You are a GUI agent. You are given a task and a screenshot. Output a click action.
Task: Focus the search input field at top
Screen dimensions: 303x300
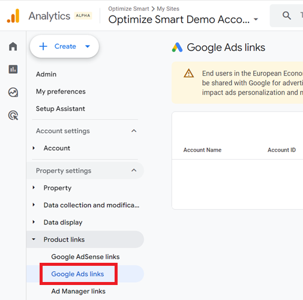point(286,16)
